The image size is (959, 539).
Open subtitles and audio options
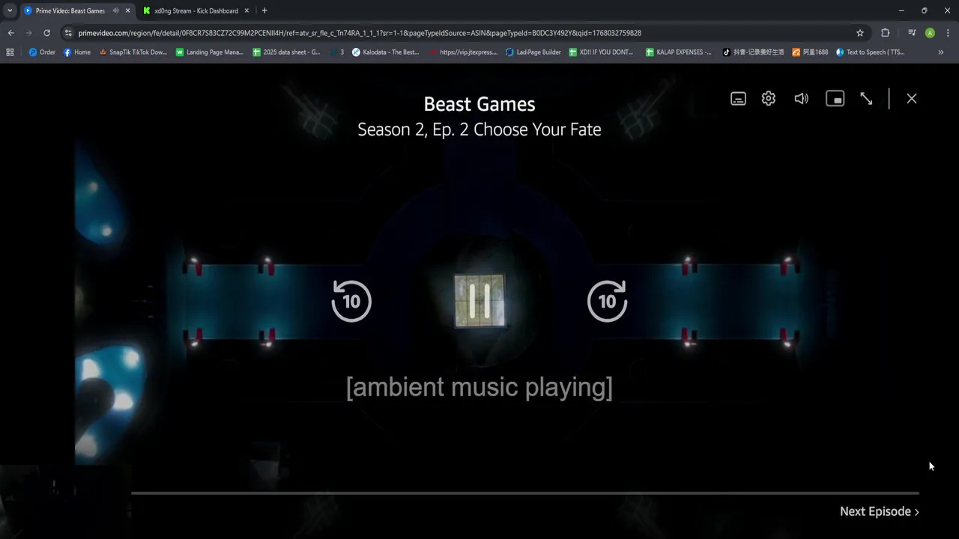738,99
